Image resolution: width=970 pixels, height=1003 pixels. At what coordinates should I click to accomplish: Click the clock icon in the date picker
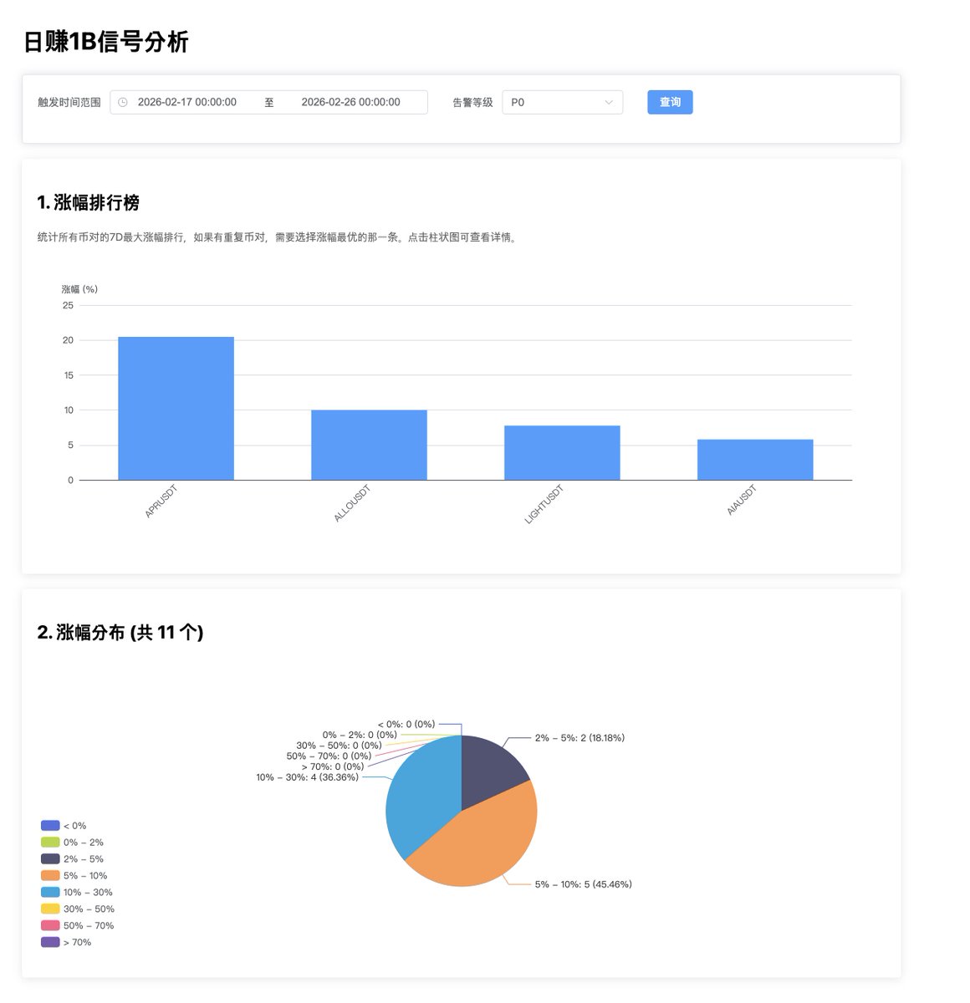pyautogui.click(x=124, y=101)
